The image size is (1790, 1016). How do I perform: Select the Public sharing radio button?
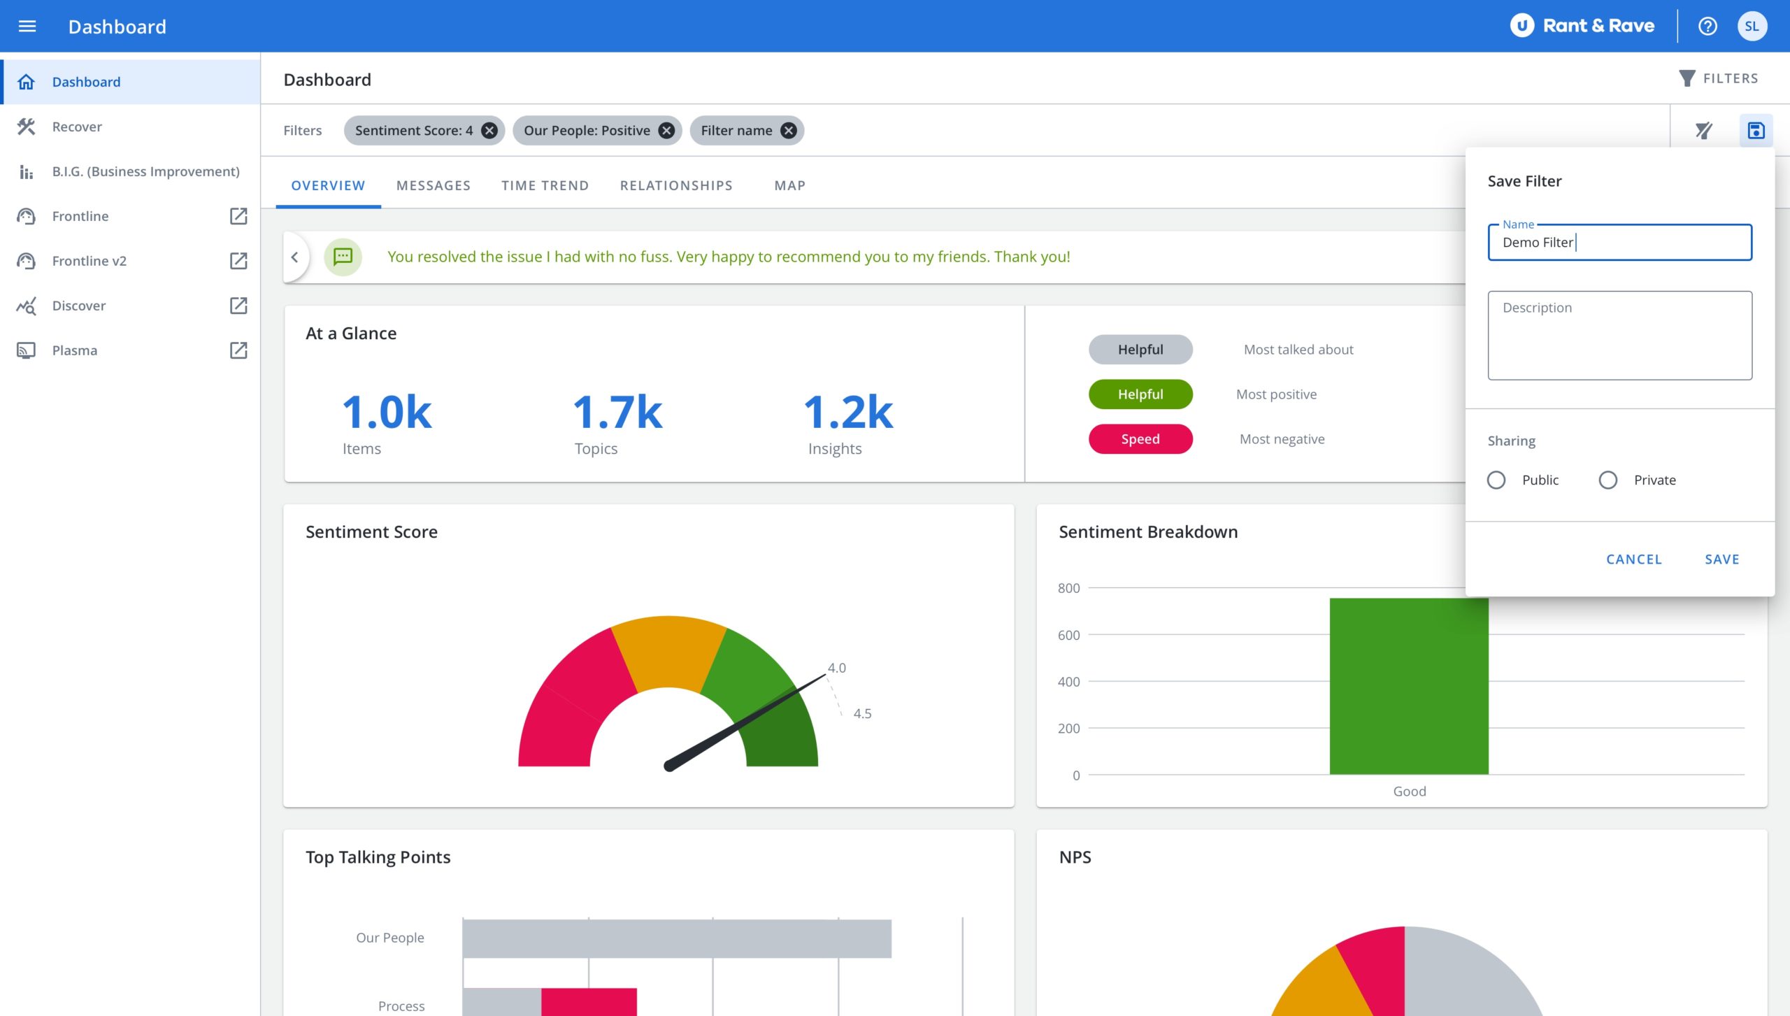pyautogui.click(x=1496, y=480)
